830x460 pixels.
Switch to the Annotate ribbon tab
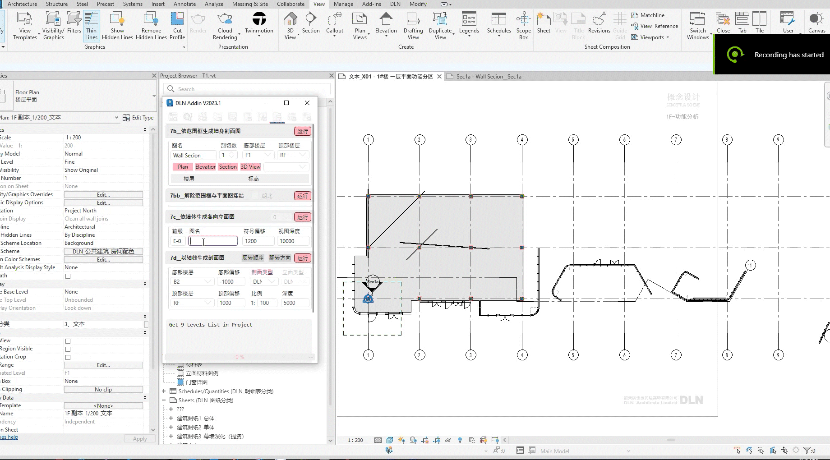184,4
